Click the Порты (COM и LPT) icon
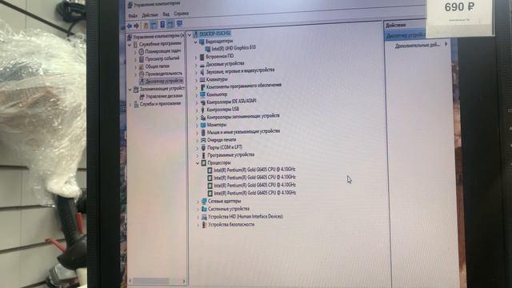Image resolution: width=512 pixels, height=288 pixels. click(x=203, y=148)
